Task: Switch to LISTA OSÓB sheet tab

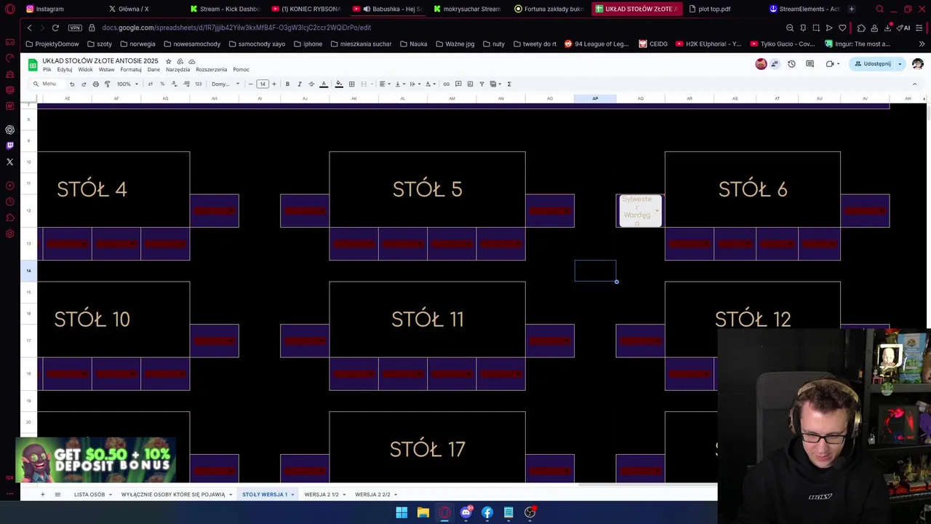Action: pos(89,494)
